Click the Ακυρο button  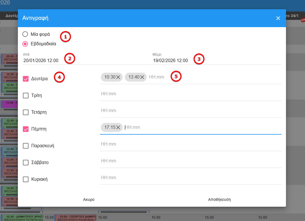(89, 199)
